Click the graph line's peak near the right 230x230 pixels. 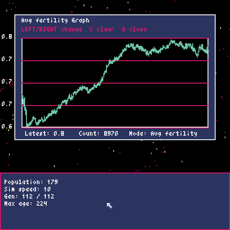click(x=172, y=41)
